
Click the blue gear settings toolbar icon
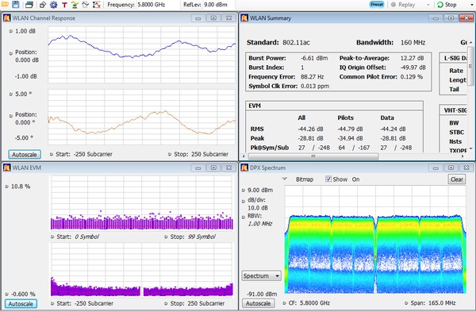53,5
